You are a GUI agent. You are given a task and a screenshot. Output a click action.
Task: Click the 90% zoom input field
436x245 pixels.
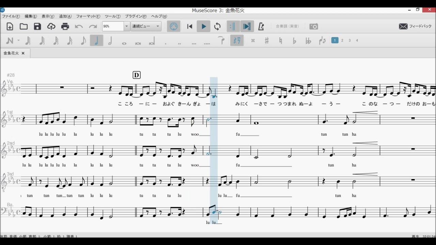point(113,27)
